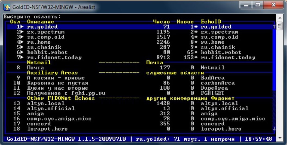Click the BadArea EchoID entry

[x=213, y=78]
